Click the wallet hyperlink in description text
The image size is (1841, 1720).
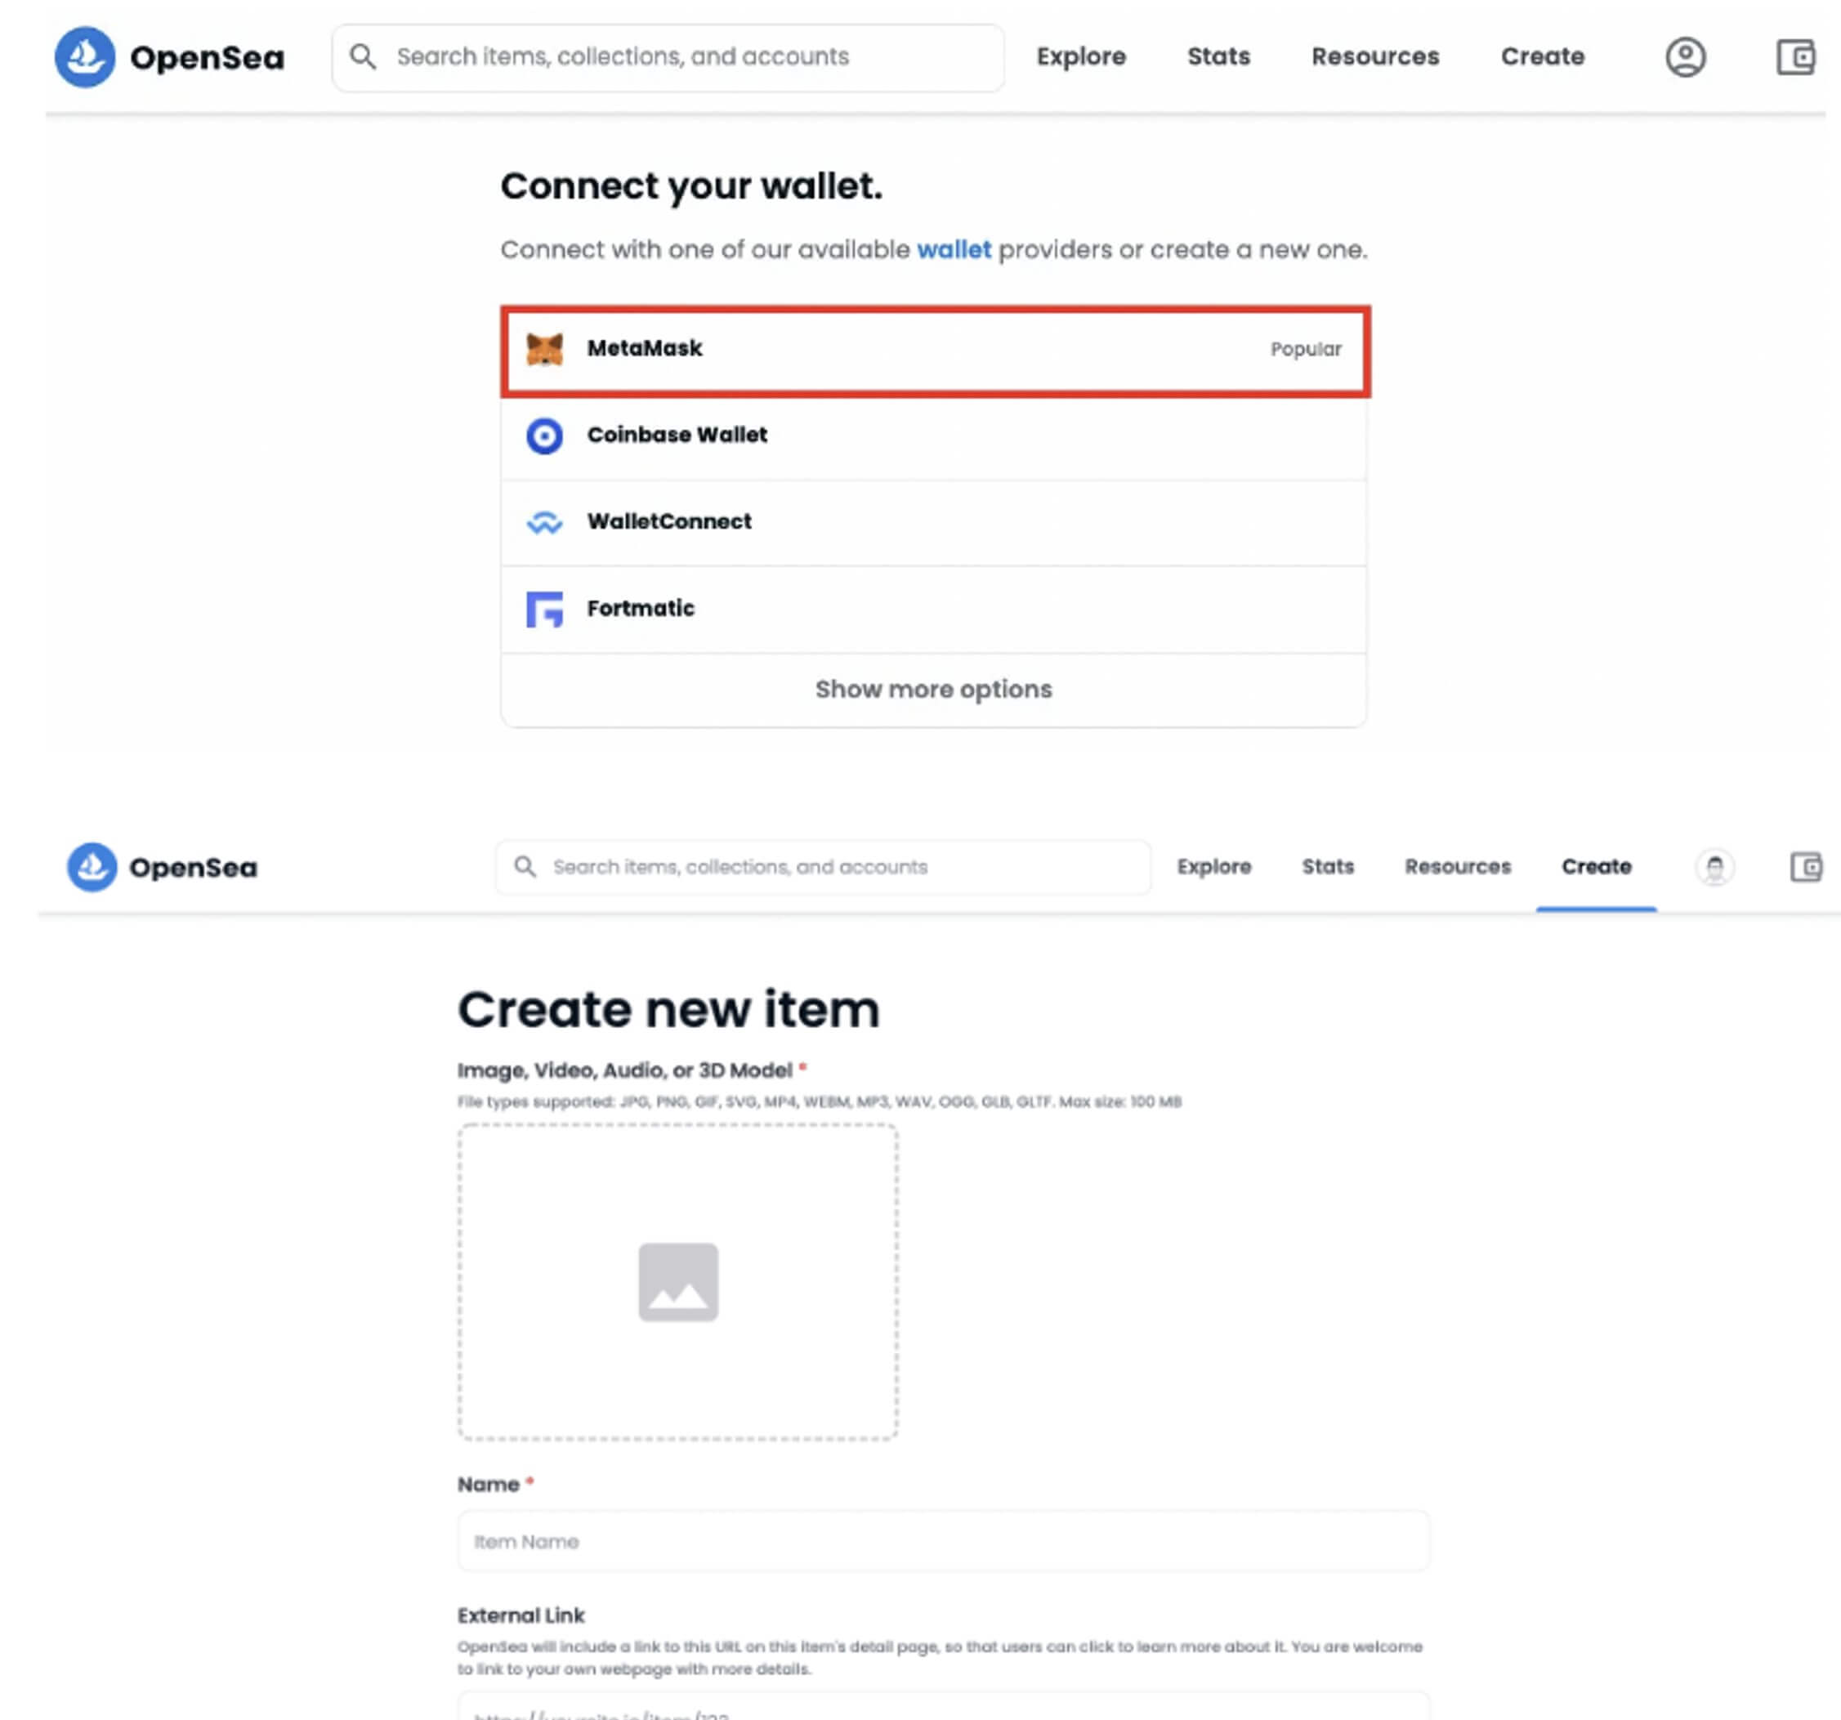(x=954, y=249)
